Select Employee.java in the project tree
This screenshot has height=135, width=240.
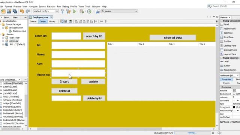pos(19,31)
